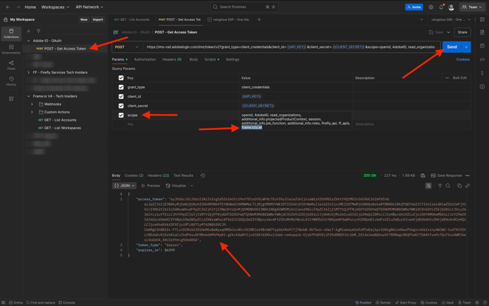Image resolution: width=489 pixels, height=306 pixels.
Task: Search the response body with magnifier icon
Action: (x=448, y=185)
